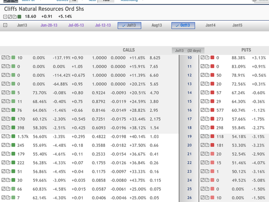Open chart icon for the 12 strike call
The height and width of the screenshot is (202, 269).
tap(4, 75)
